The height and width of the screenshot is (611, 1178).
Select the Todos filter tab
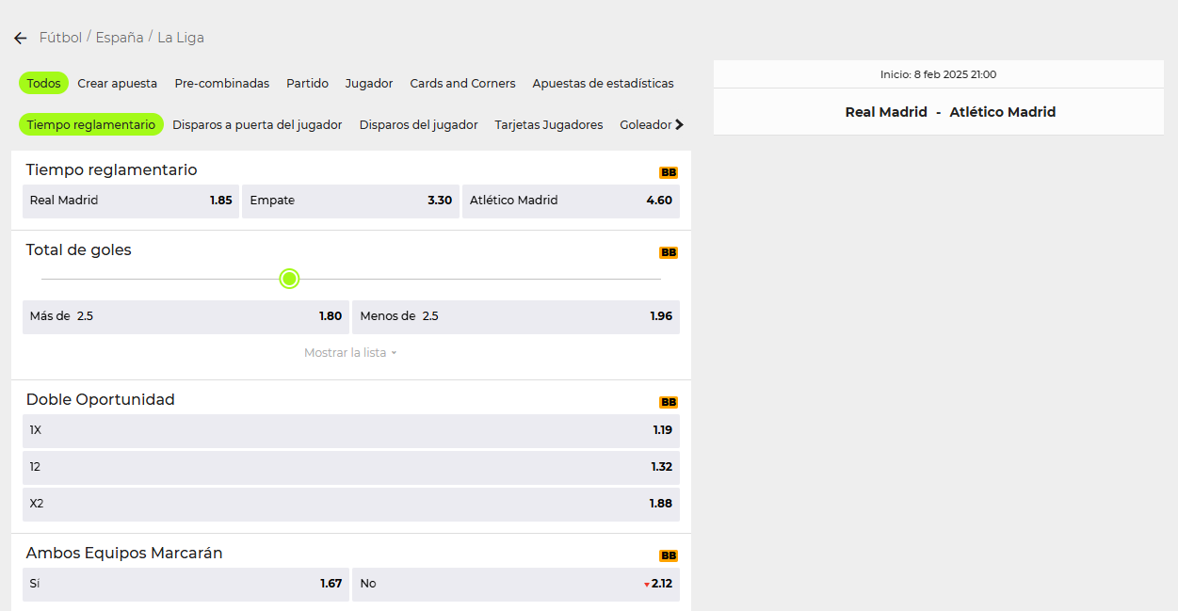(x=43, y=83)
